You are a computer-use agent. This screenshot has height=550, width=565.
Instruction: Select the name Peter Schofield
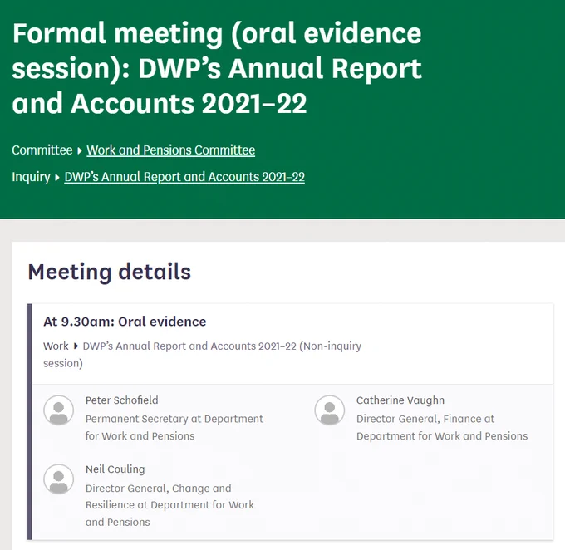click(122, 400)
